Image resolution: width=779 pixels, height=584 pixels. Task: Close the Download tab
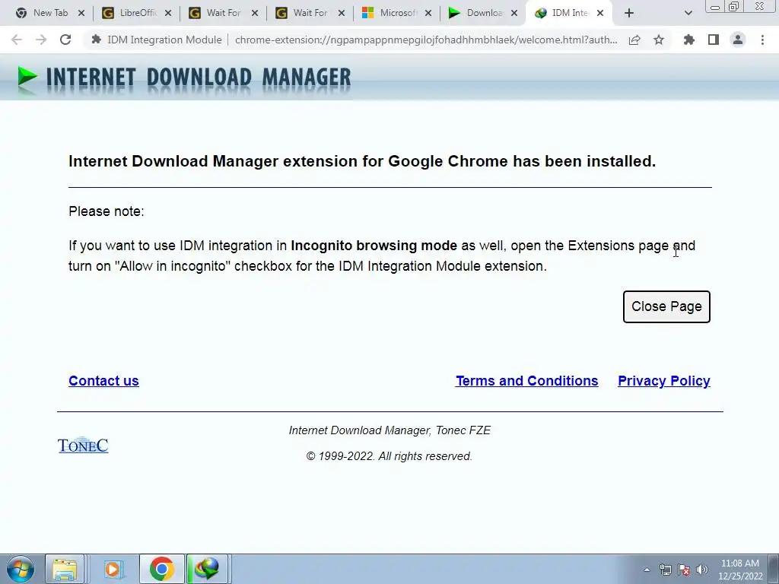(x=514, y=14)
